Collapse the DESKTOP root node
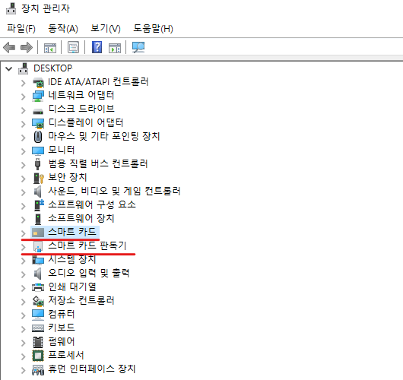403x380 pixels. (x=9, y=68)
